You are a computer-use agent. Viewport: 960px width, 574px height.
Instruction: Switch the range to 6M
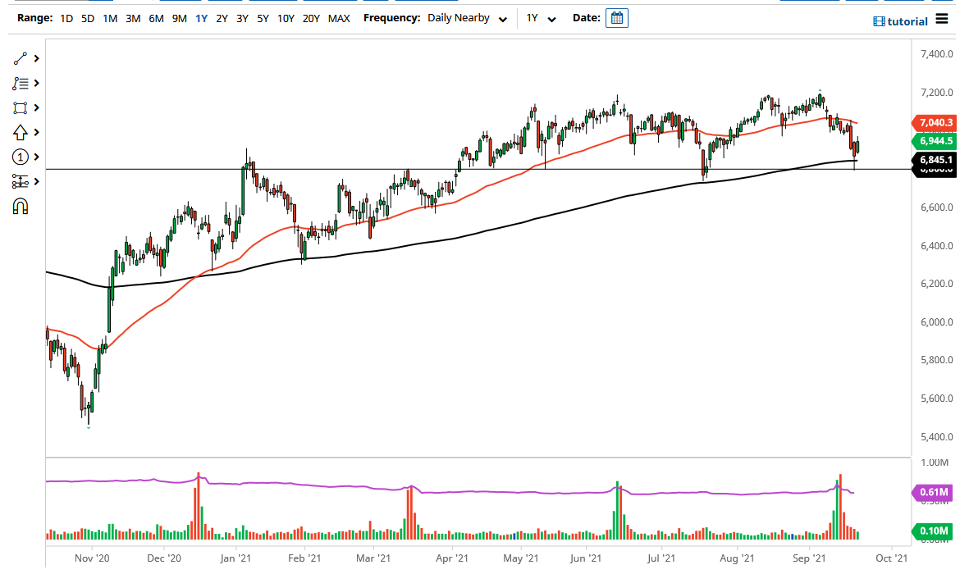(156, 17)
